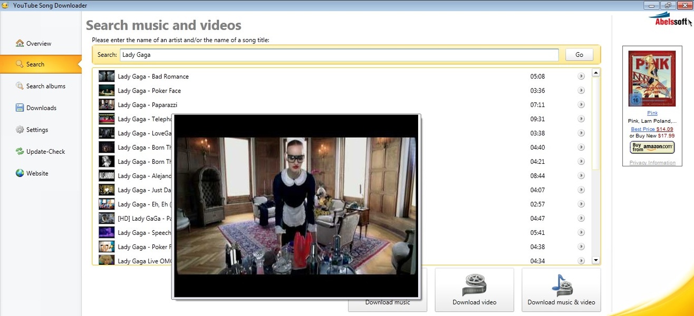Select the Poker Face thumbnail at 03:36

pyautogui.click(x=107, y=91)
